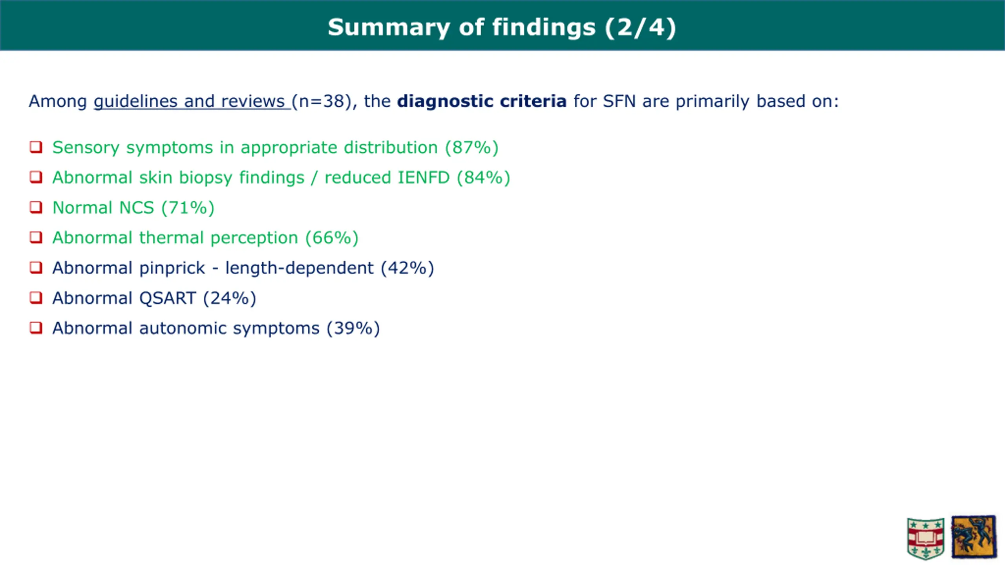
Task: Click the bullet box beside Abnormal QSART
Action: [36, 298]
